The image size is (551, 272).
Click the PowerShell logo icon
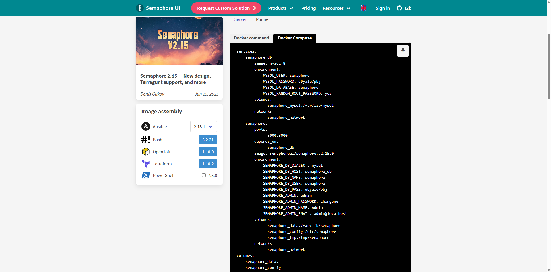146,175
